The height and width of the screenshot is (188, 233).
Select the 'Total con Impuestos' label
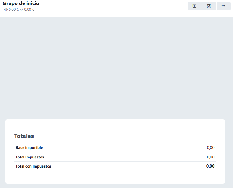[x=33, y=166]
